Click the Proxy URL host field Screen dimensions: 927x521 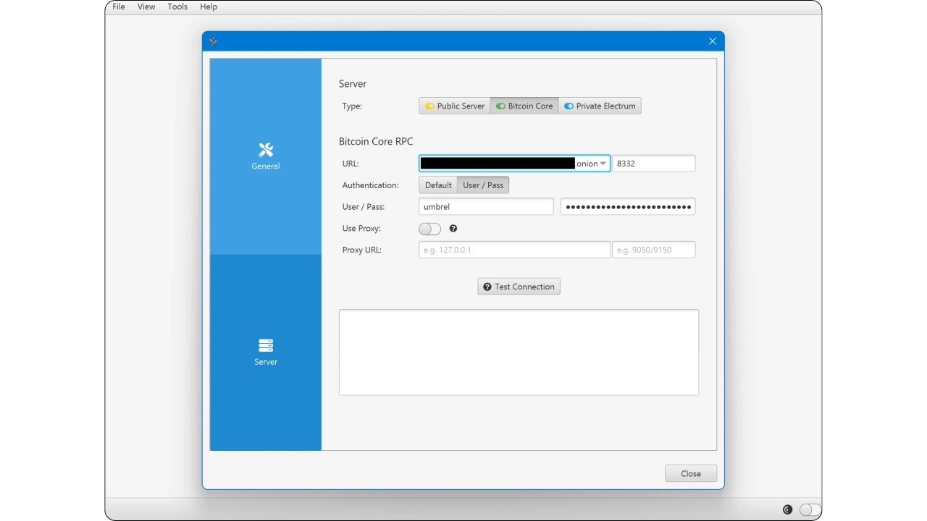coord(514,250)
